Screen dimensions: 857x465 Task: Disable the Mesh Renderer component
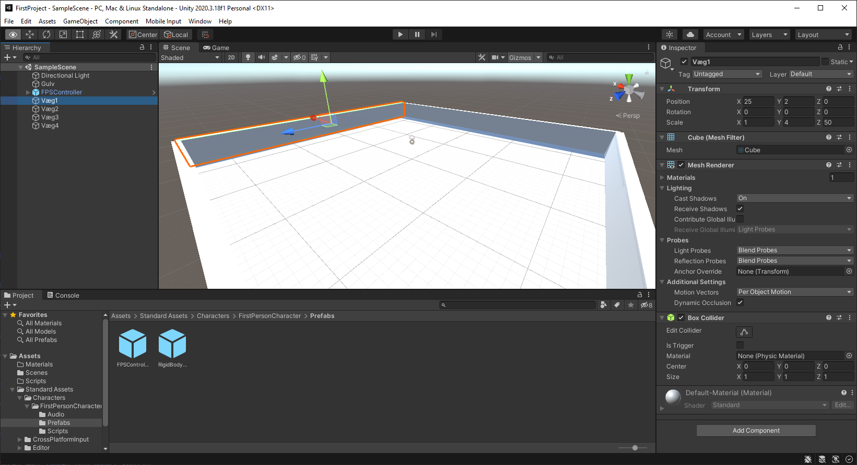[681, 165]
